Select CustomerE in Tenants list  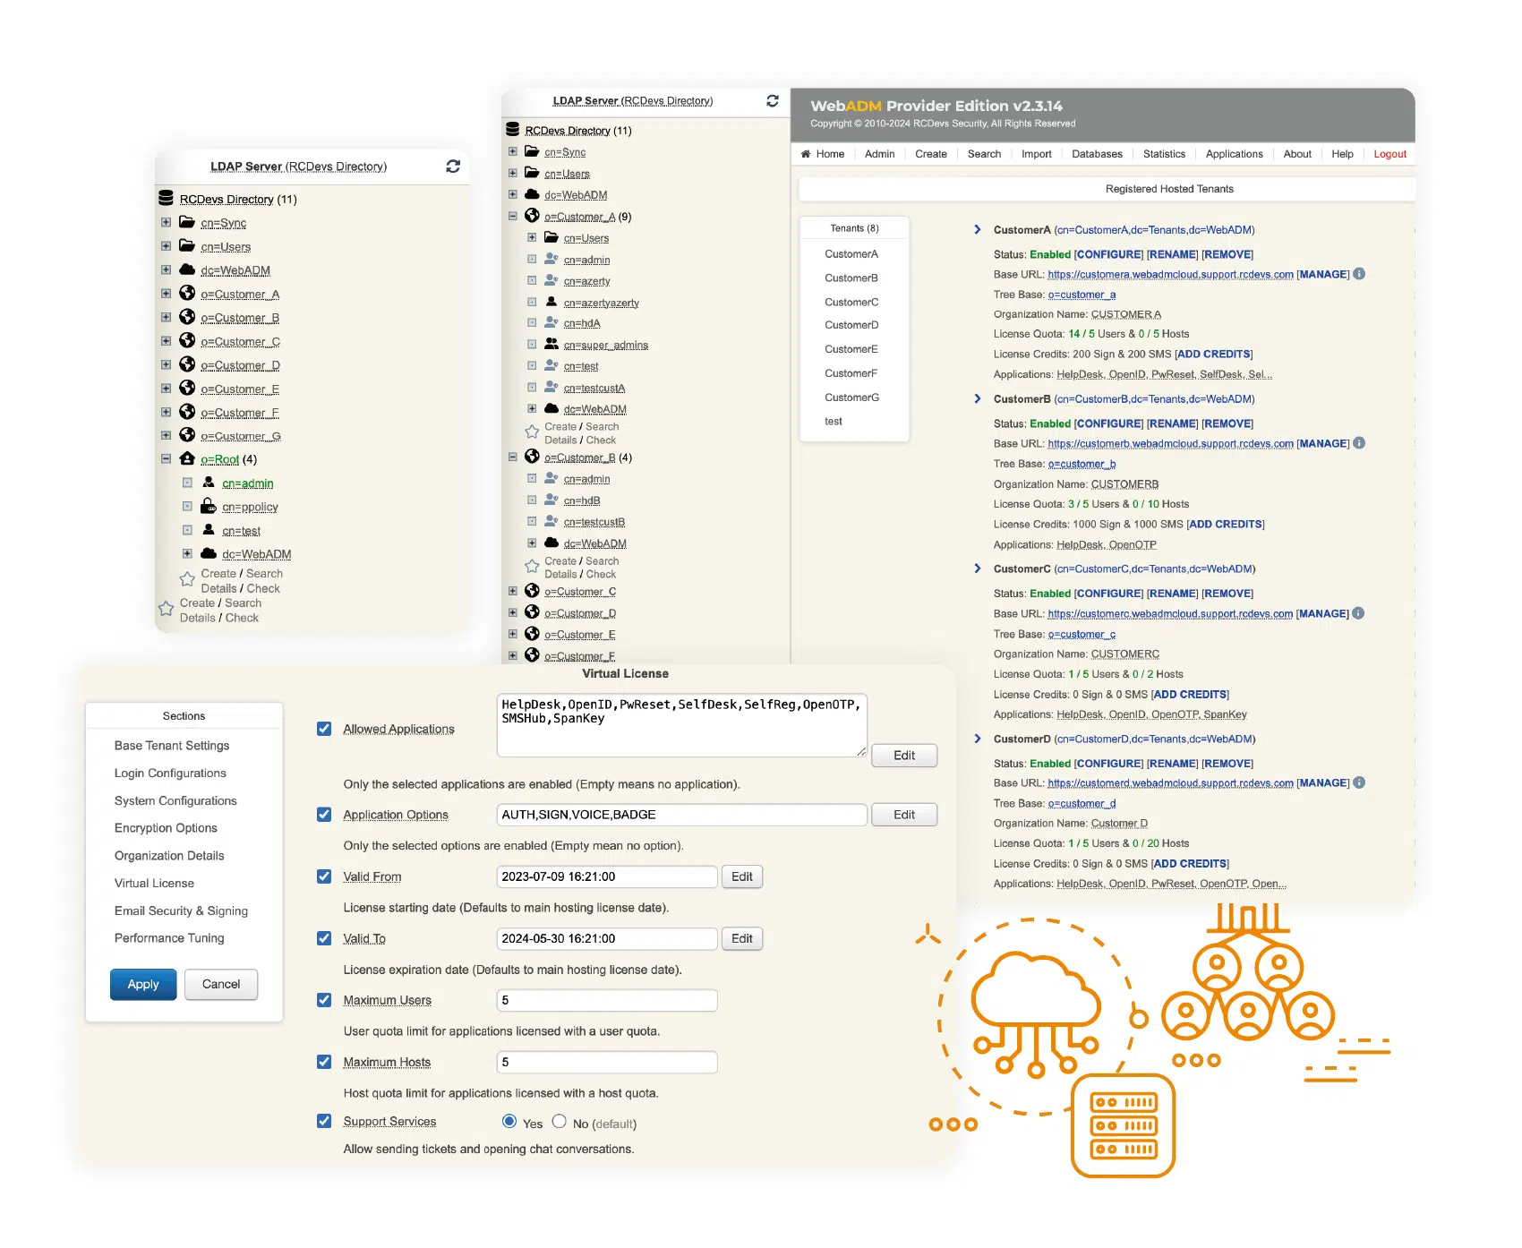(x=851, y=349)
